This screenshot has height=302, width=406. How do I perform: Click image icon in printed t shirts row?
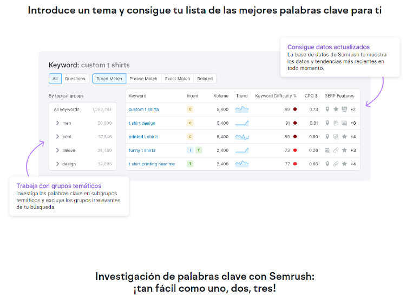[x=336, y=137]
